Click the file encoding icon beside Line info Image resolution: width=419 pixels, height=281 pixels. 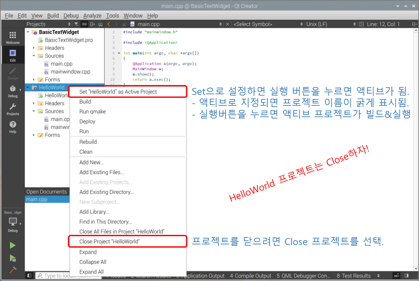[362, 24]
